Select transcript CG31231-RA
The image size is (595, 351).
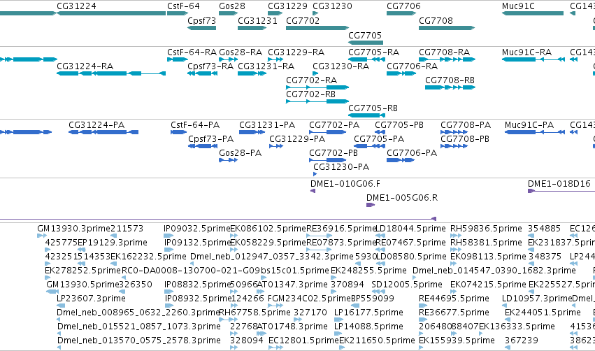(252, 73)
